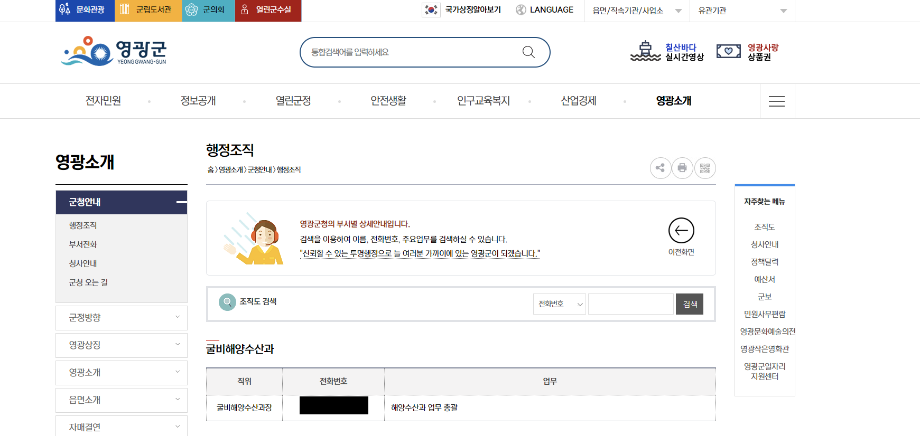Click the call-center agent illustration
Image resolution: width=920 pixels, height=436 pixels.
click(x=254, y=239)
